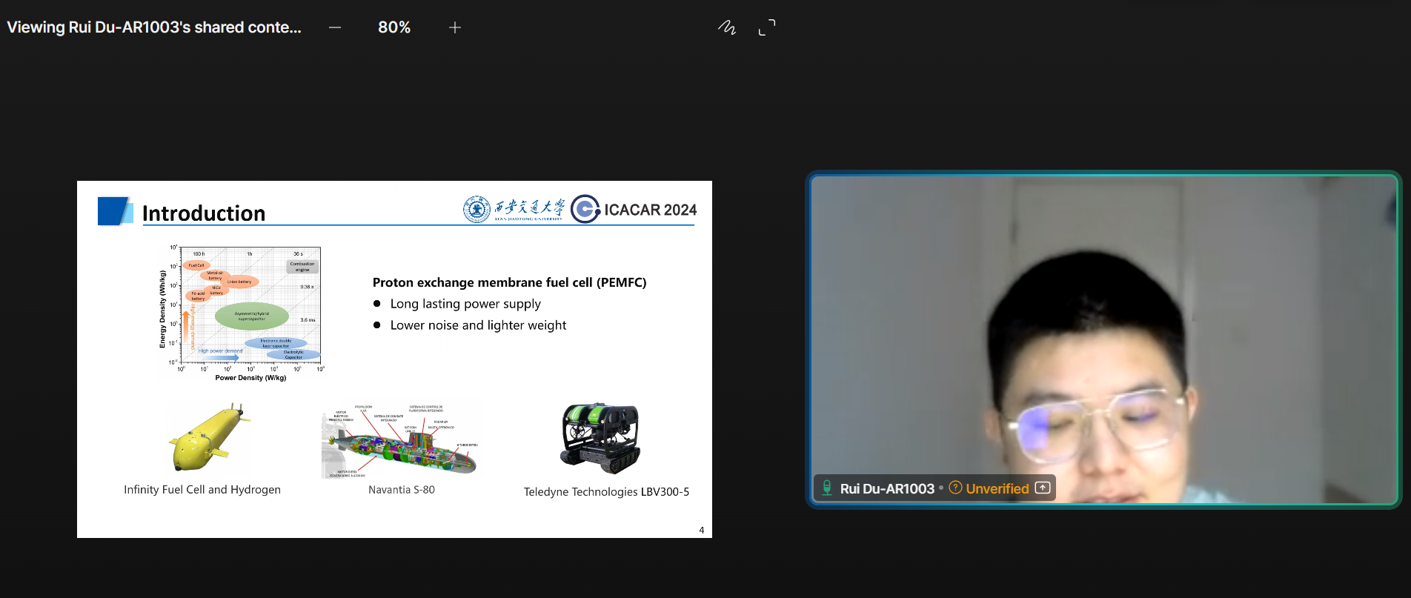Click the Xi'an Jiaotong University emblem
1411x598 pixels.
(477, 209)
